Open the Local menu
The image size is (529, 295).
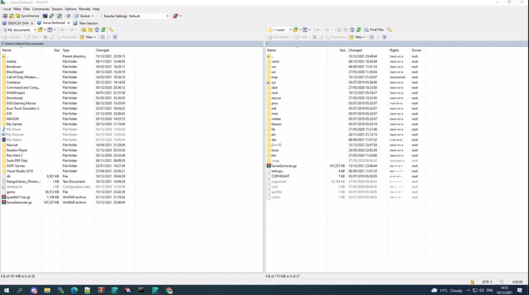point(7,9)
